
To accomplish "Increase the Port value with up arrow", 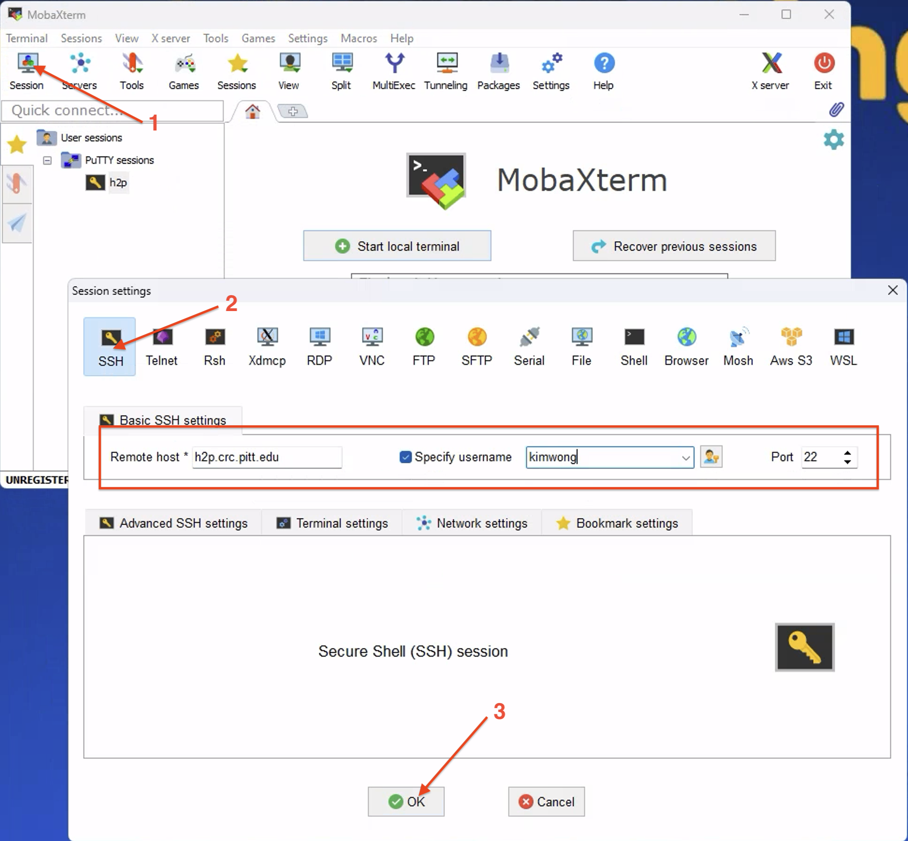I will (x=847, y=453).
